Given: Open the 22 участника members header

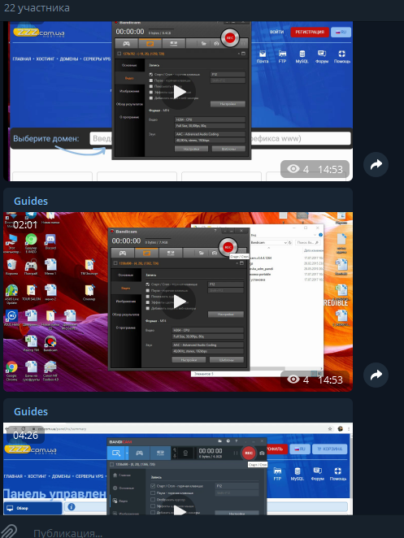Looking at the screenshot, I should coord(37,7).
